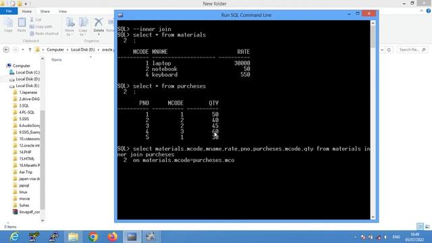Open the movie folder
Screen dimensions: 432x243
pyautogui.click(x=24, y=198)
